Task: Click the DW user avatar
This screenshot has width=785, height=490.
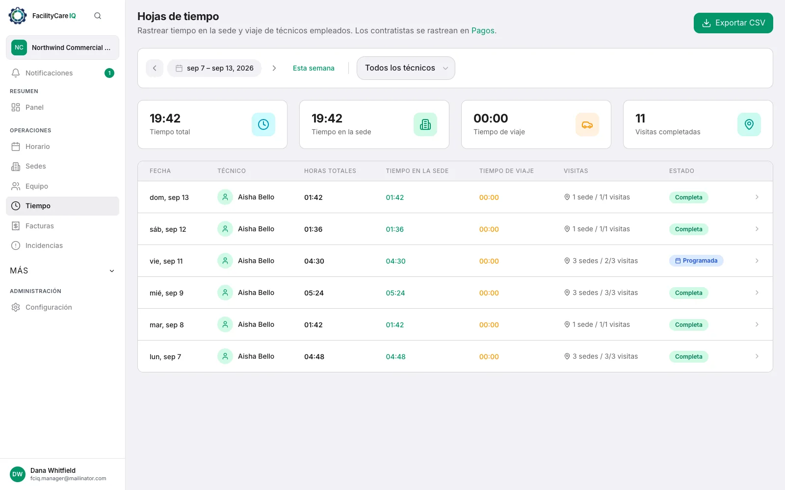Action: 18,474
